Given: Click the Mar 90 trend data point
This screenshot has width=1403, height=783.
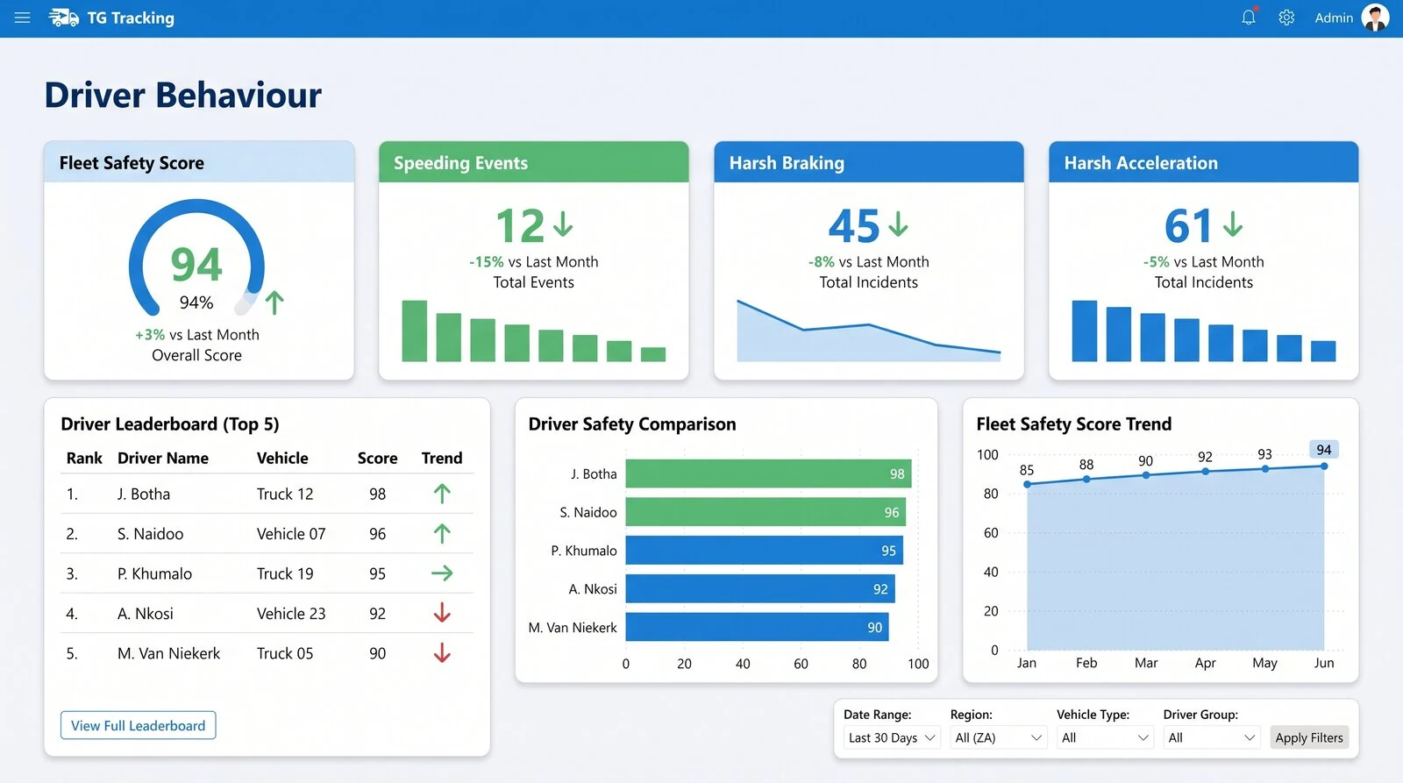Looking at the screenshot, I should click(1146, 474).
